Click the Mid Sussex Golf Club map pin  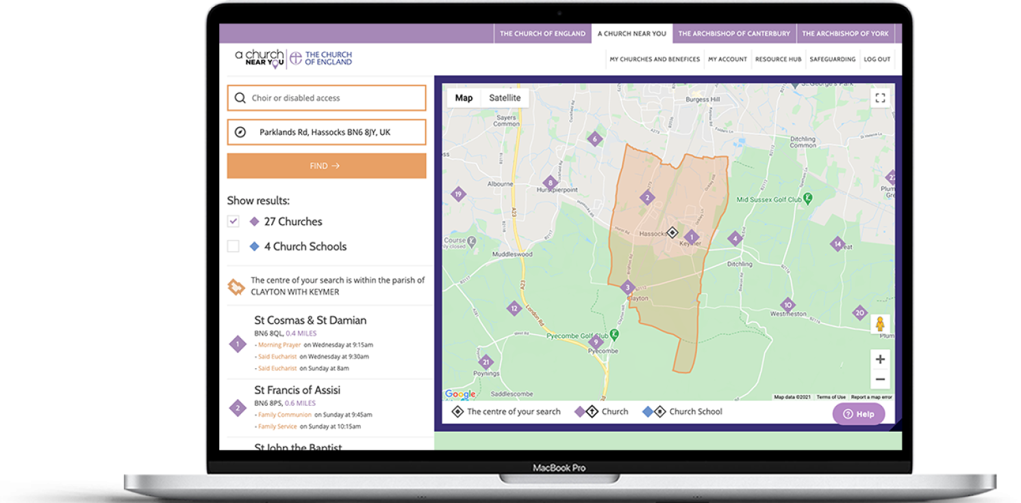coord(807,198)
